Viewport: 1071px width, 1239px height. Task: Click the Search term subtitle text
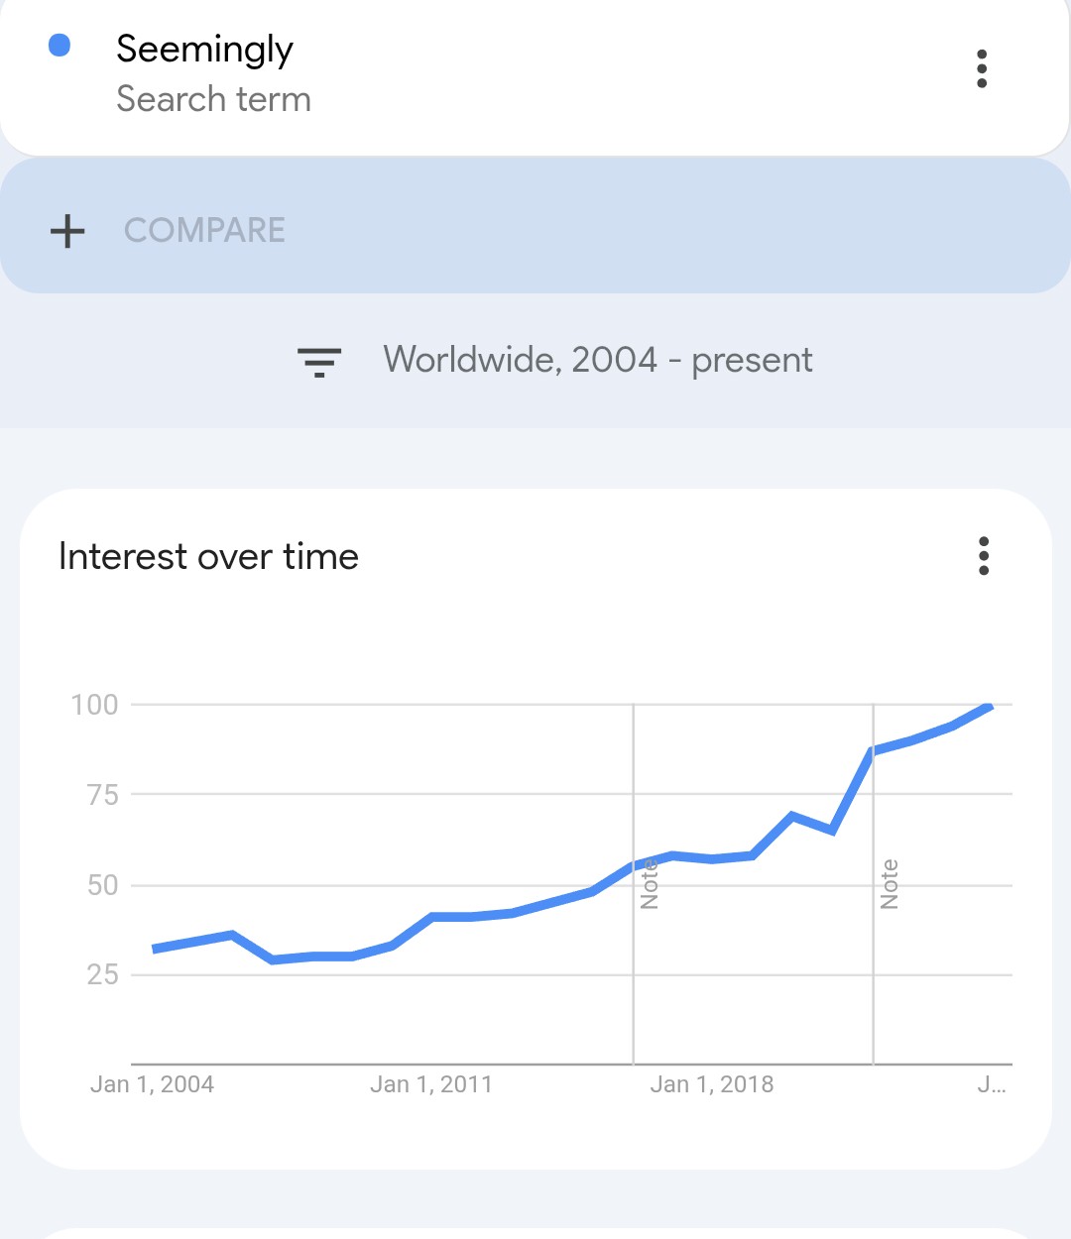[213, 100]
